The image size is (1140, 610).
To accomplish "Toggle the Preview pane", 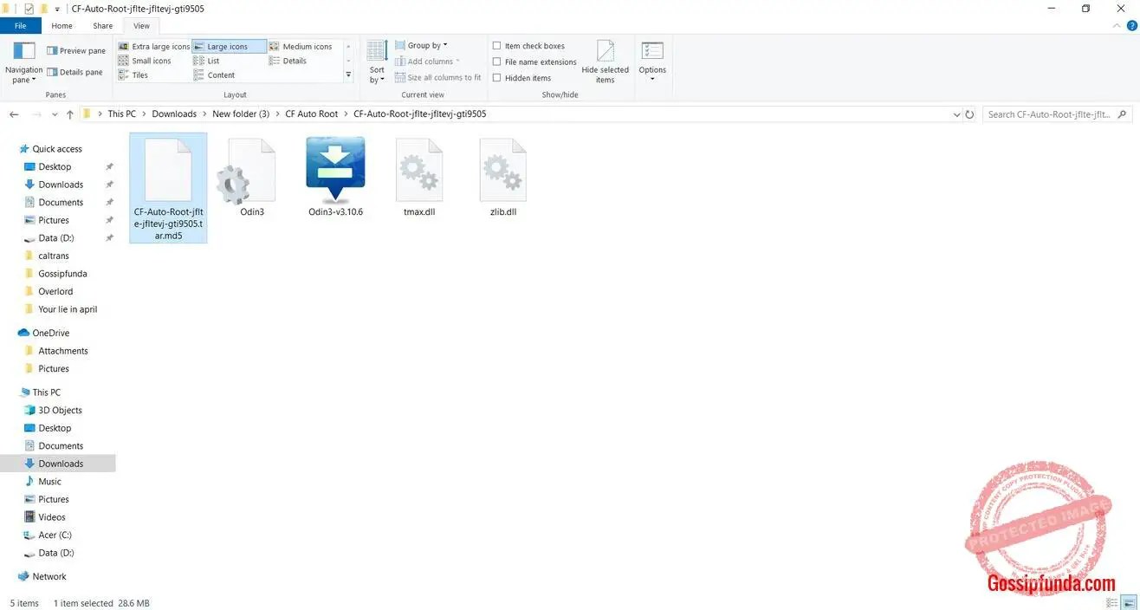I will coord(76,50).
